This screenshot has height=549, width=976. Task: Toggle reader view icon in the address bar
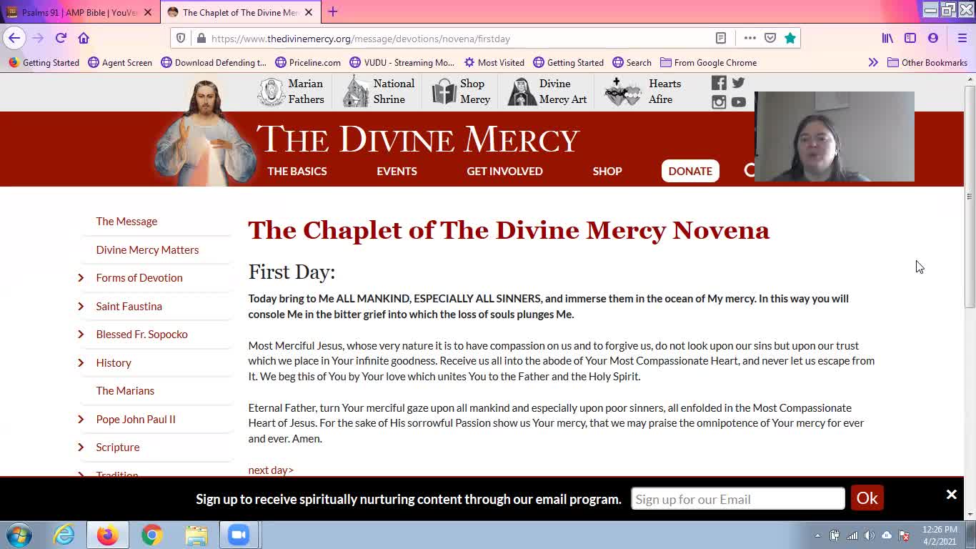[x=721, y=38]
